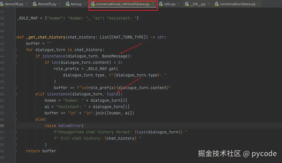The image size is (282, 163).
Task: Click the Python file icon on test.py tab
Action: [68, 4]
